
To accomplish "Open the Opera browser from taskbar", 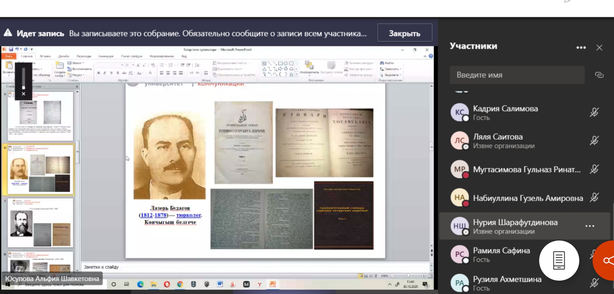I will [x=167, y=284].
